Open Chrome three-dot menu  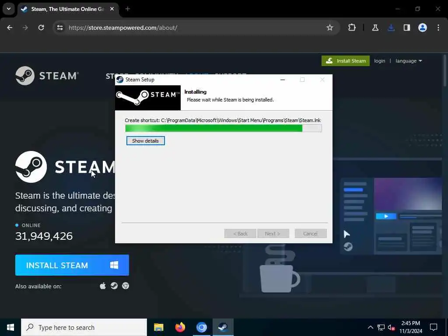(438, 28)
